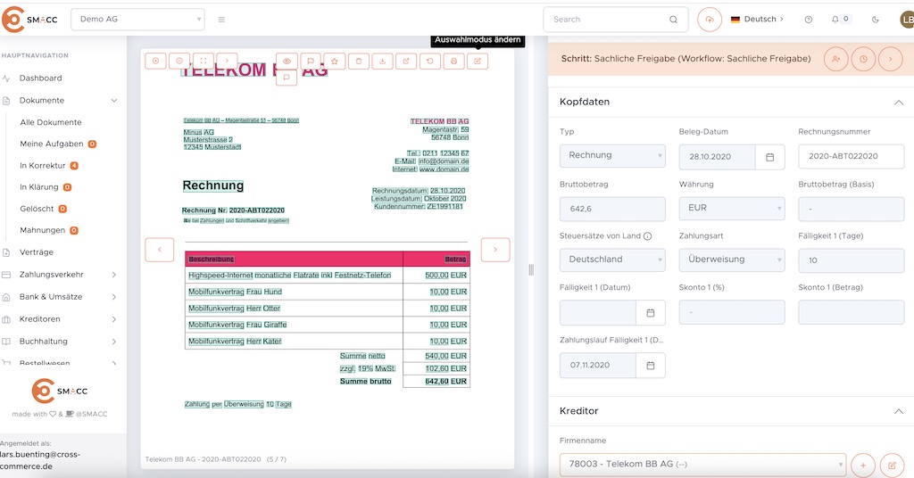Click the print icon in document toolbar
The width and height of the screenshot is (914, 478).
(454, 61)
